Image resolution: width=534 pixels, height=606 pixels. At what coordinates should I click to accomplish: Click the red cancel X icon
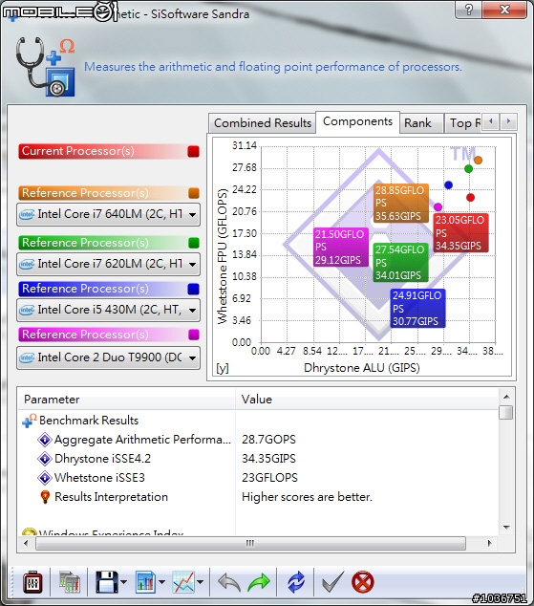click(x=363, y=582)
